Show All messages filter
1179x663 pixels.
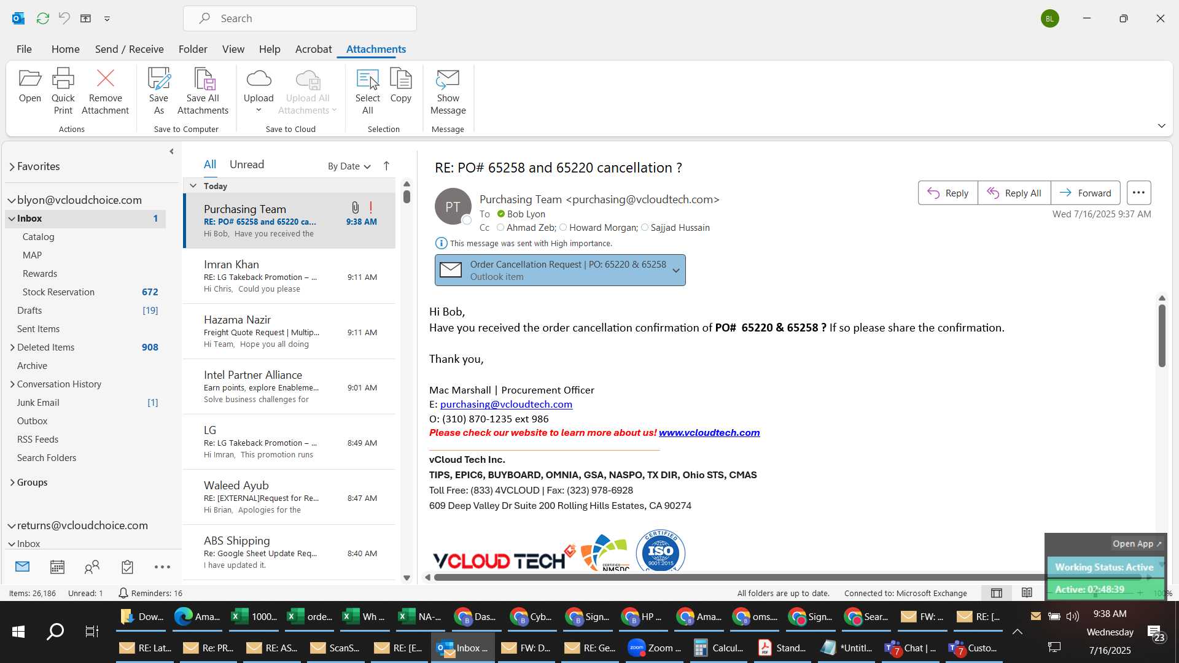coord(210,165)
